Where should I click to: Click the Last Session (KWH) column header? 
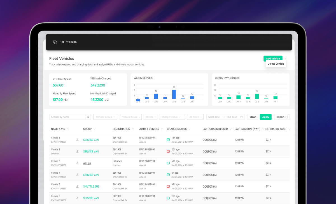click(x=248, y=129)
